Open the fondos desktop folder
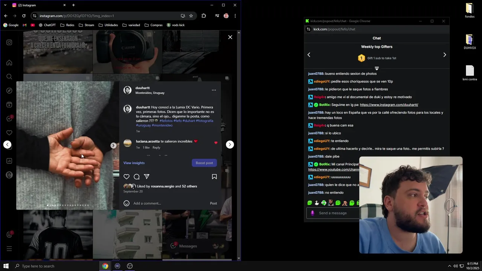 [x=470, y=11]
